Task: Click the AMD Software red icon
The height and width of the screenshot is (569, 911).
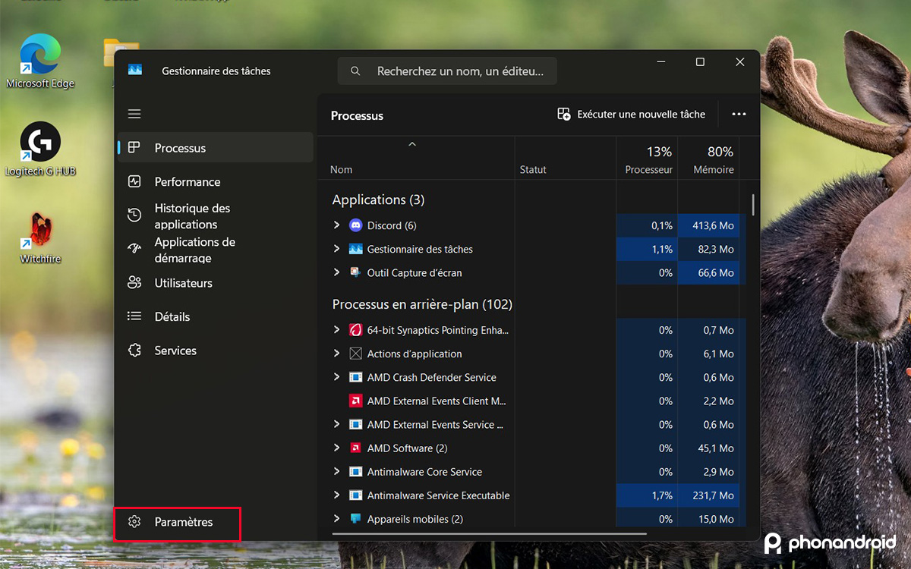Action: 355,448
